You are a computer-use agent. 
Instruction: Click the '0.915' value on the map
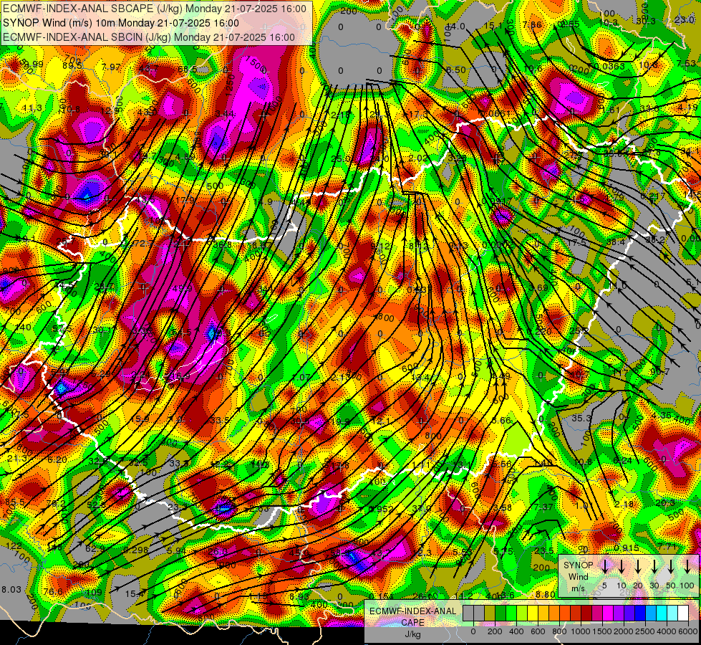626,548
